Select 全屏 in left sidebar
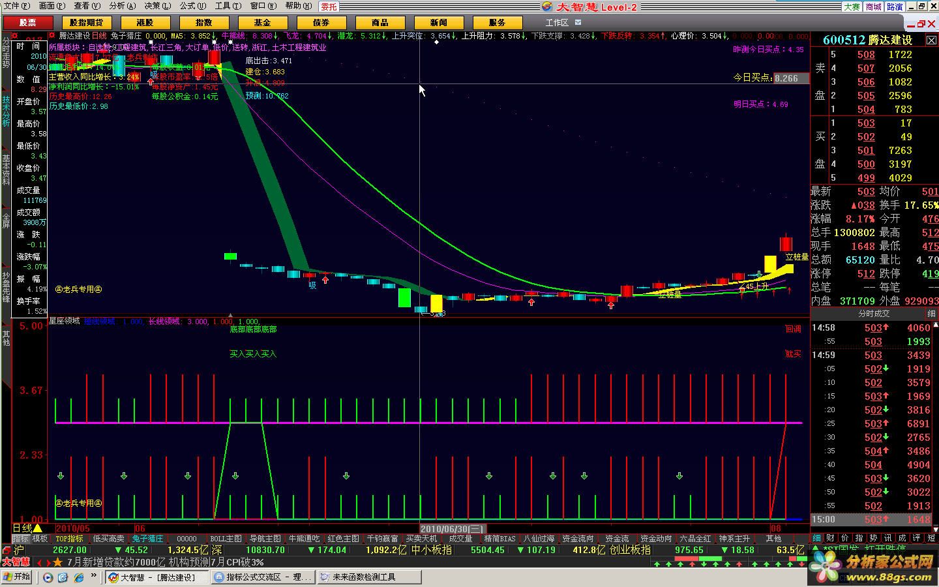 tap(6, 220)
